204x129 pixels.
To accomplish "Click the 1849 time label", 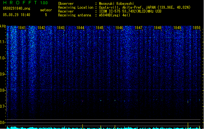I will 177,28.
